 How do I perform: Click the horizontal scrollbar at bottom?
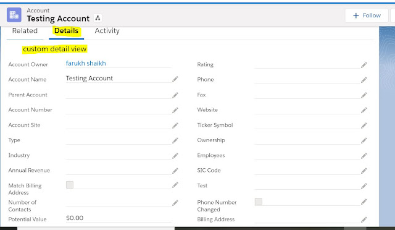click(x=96, y=228)
